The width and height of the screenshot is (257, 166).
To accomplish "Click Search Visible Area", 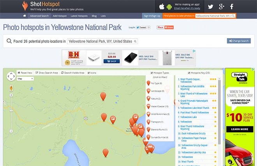I will pos(73,73).
